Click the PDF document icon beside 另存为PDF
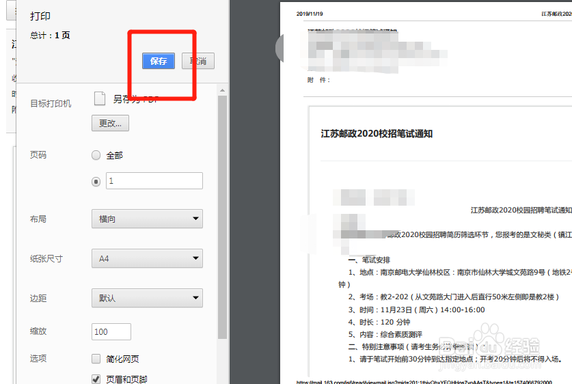 100,98
